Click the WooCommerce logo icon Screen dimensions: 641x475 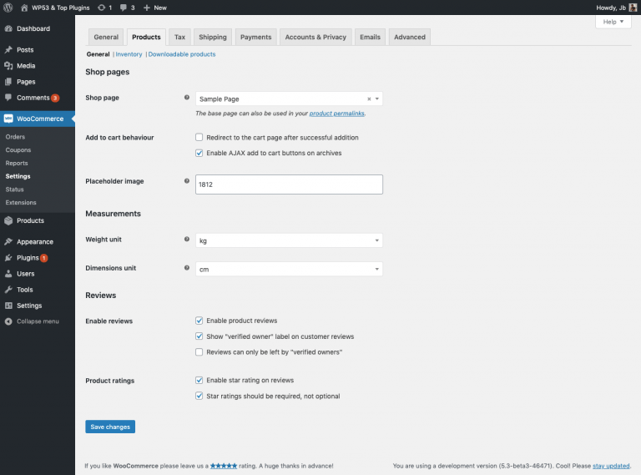8,119
